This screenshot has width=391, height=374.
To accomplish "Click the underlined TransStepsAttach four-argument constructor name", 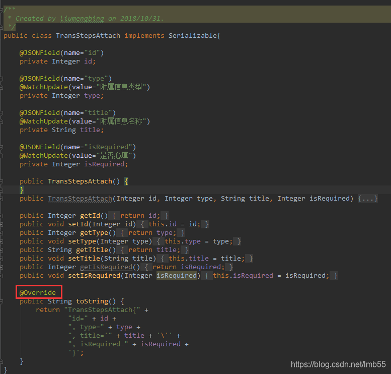I will point(80,199).
